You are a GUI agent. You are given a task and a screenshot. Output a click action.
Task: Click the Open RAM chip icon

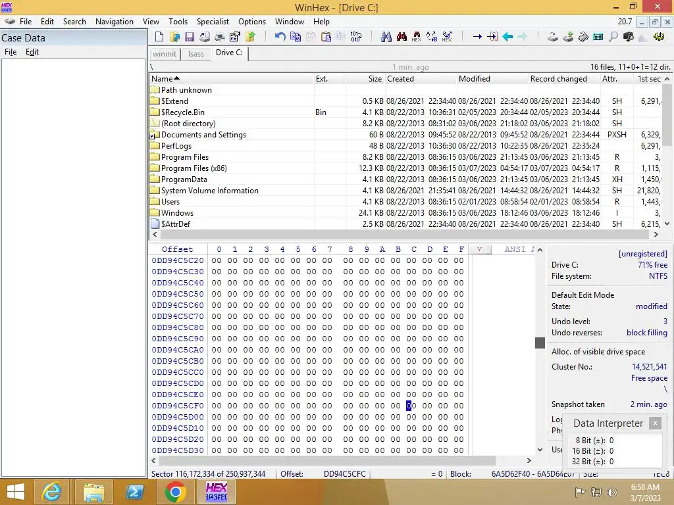tap(583, 37)
